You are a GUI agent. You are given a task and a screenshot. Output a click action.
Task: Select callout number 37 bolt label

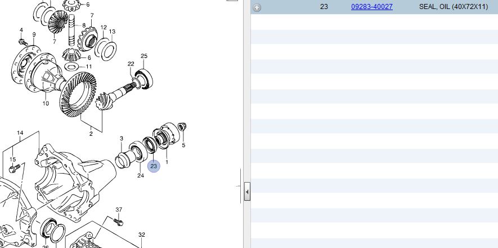click(119, 210)
